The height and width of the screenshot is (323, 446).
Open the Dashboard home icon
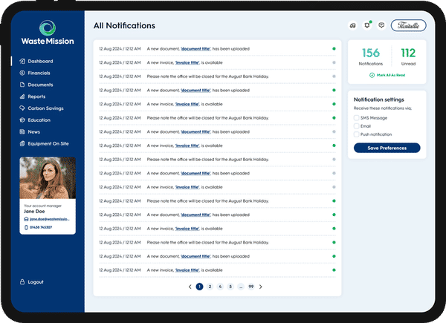coord(22,61)
